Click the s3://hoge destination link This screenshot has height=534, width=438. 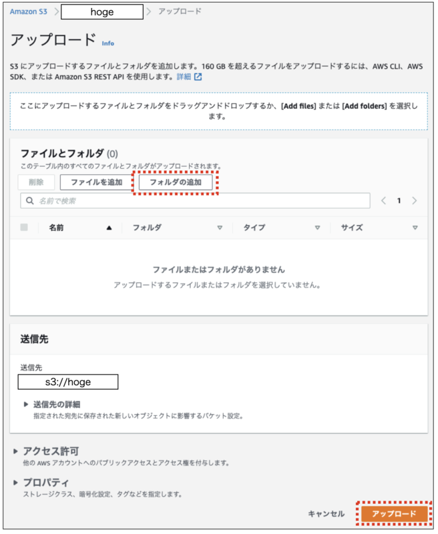tap(68, 382)
